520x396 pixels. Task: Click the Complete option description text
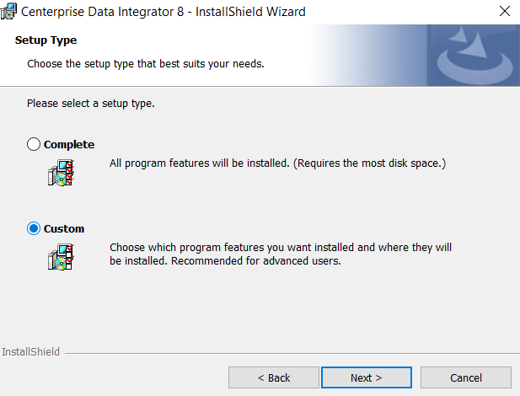(x=277, y=162)
